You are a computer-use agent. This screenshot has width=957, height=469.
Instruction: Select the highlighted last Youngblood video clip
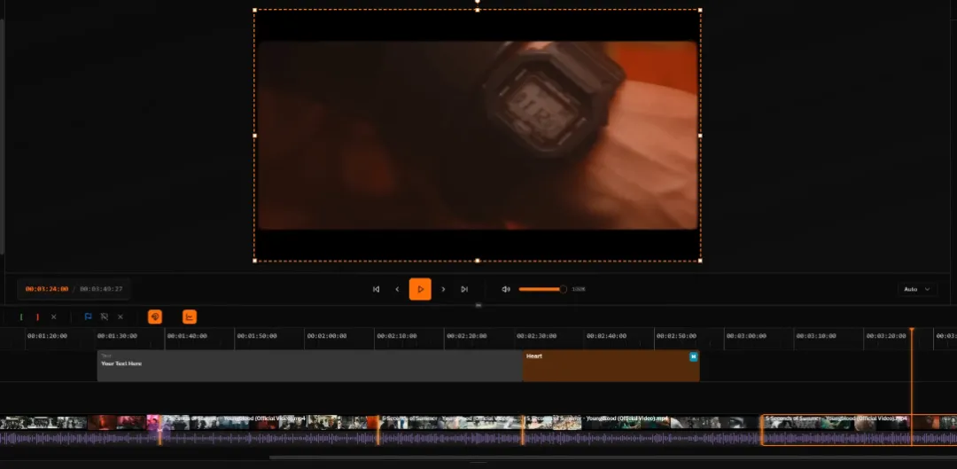[859, 430]
